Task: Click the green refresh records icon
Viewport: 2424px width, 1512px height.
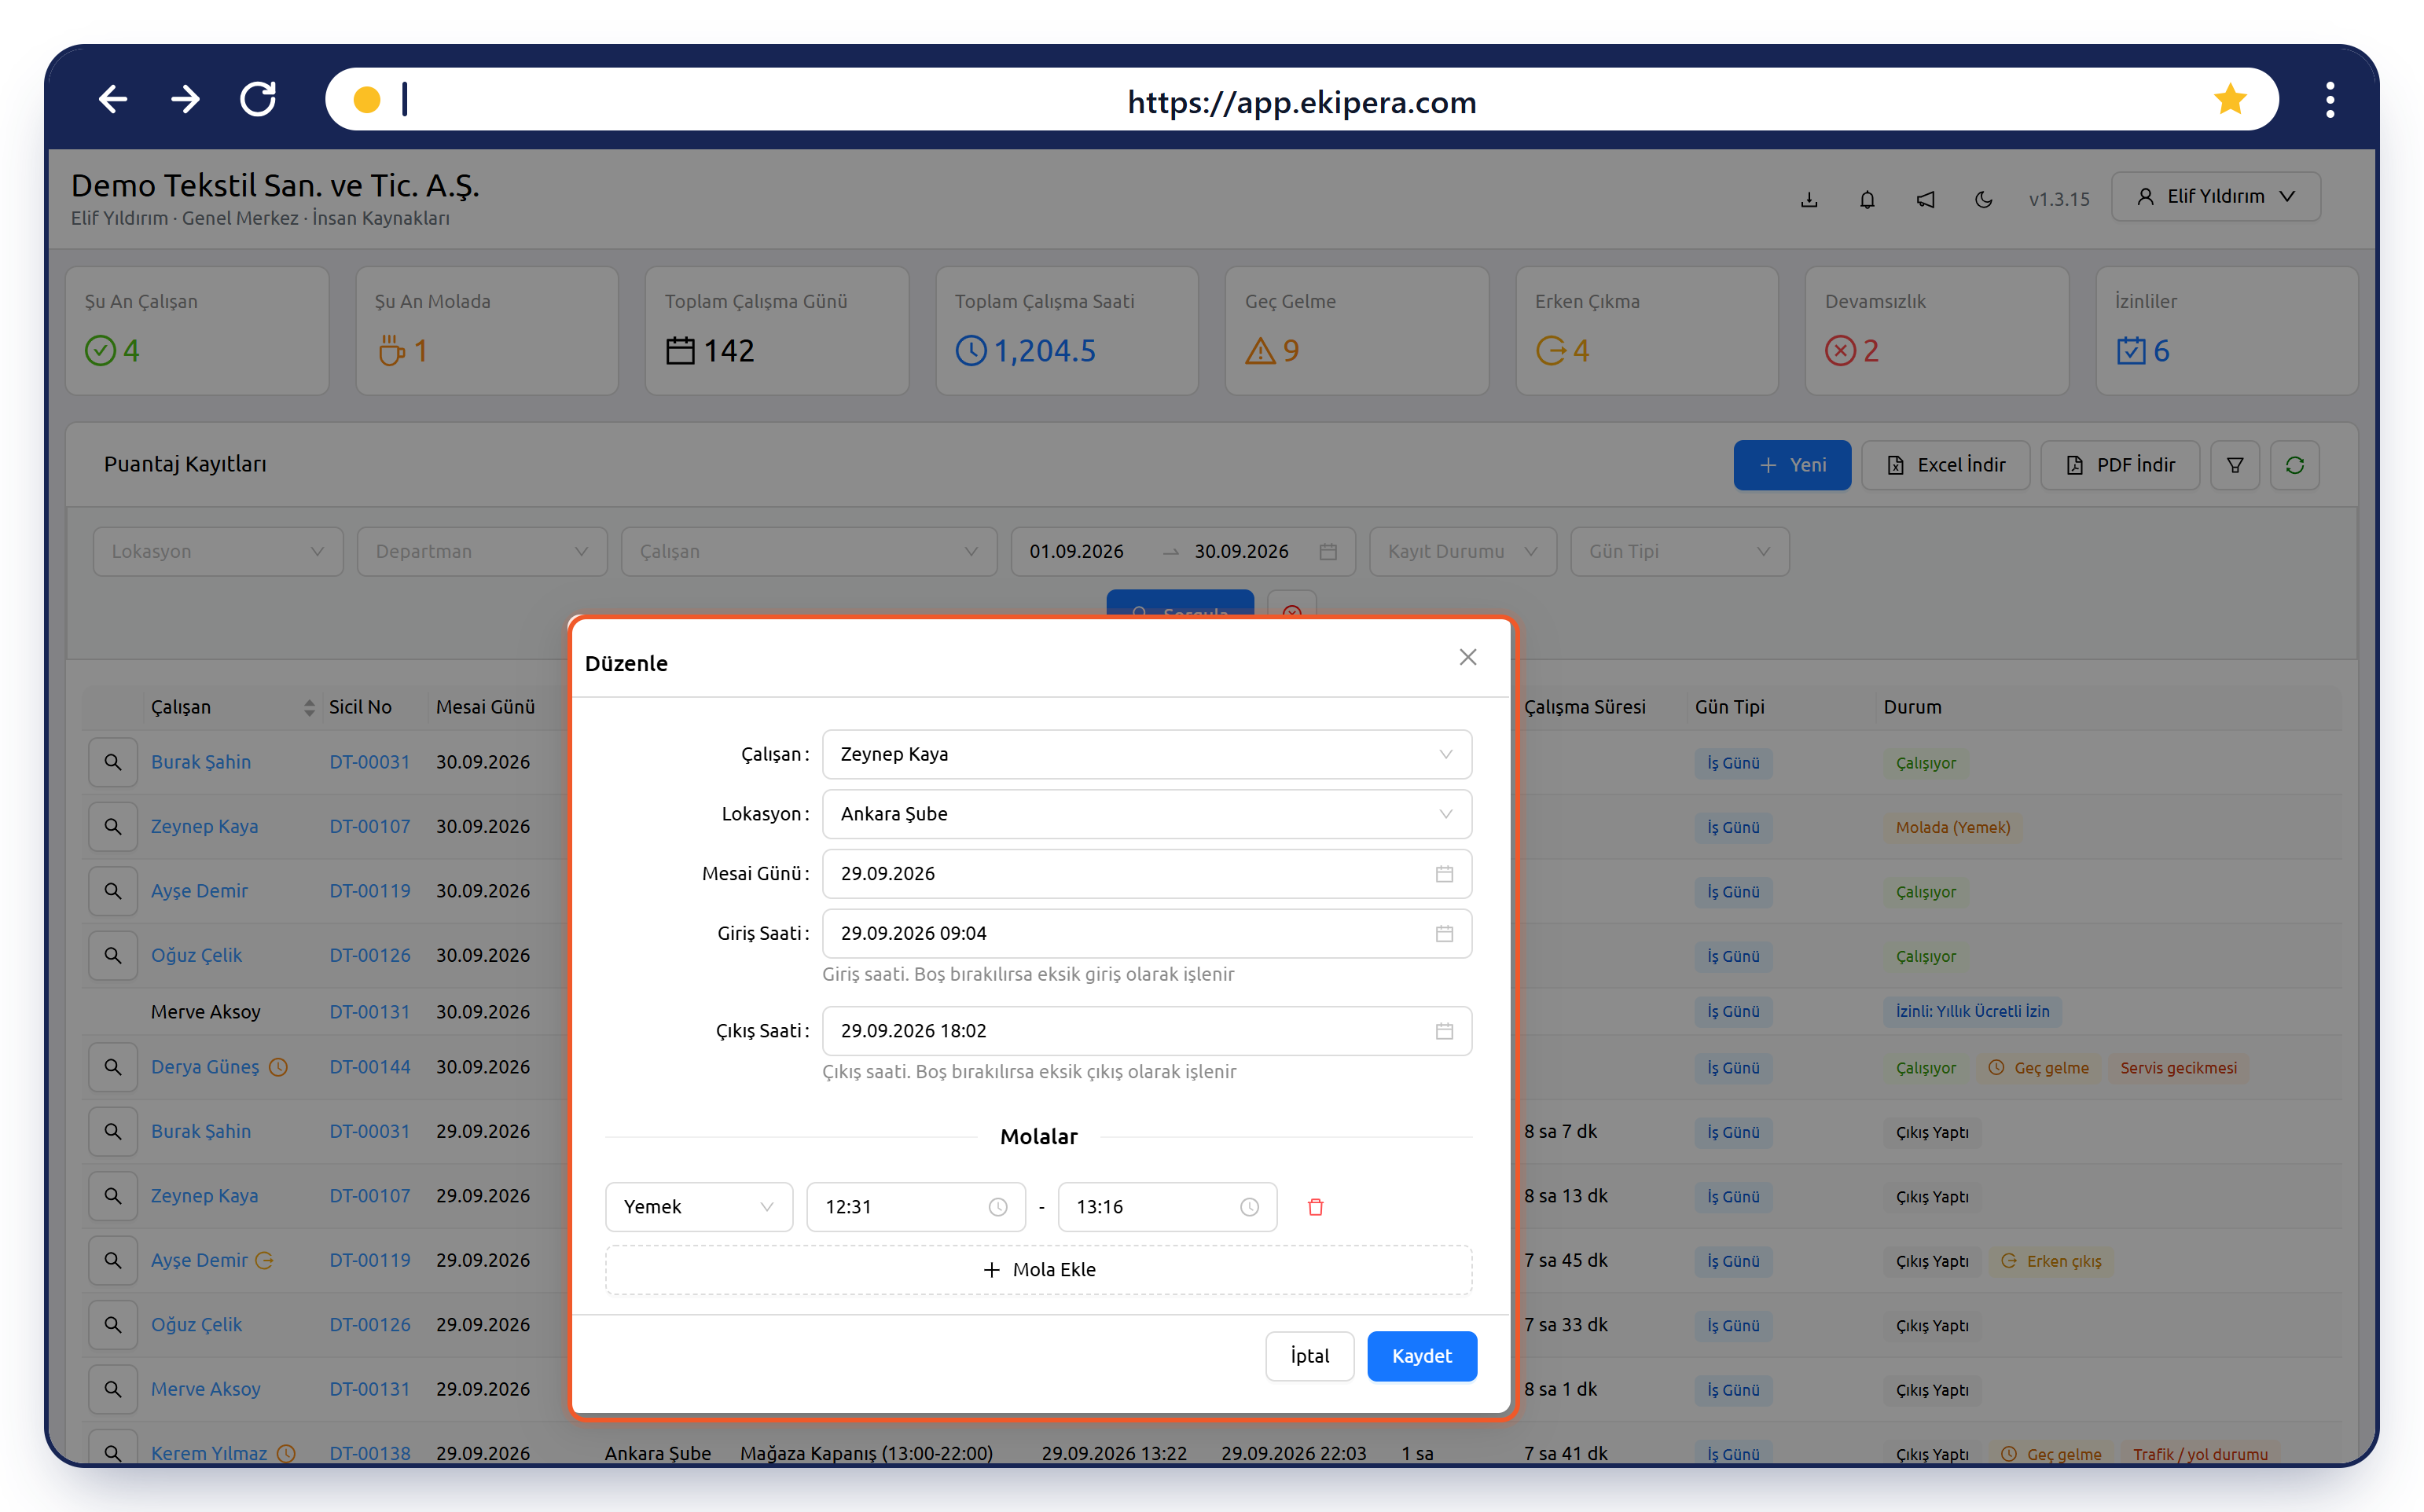Action: click(2295, 465)
